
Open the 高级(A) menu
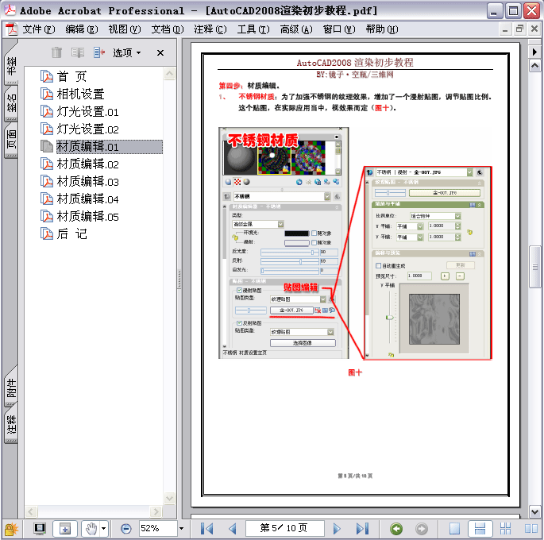[296, 29]
